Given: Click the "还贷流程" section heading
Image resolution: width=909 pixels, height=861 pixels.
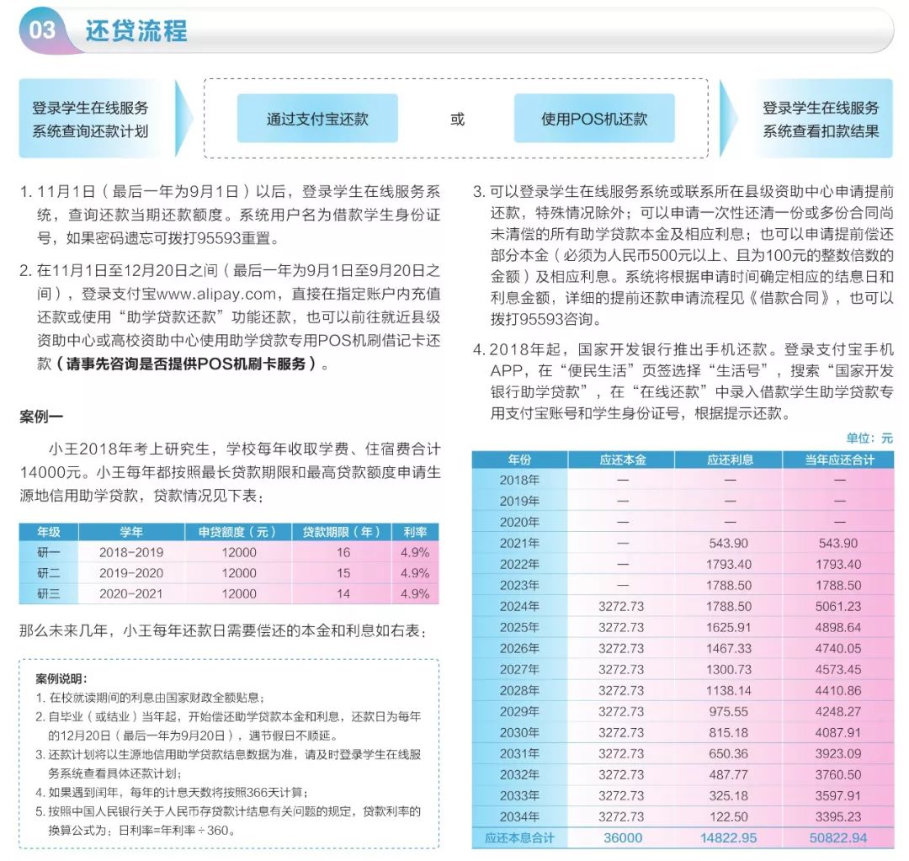Looking at the screenshot, I should click(x=137, y=30).
